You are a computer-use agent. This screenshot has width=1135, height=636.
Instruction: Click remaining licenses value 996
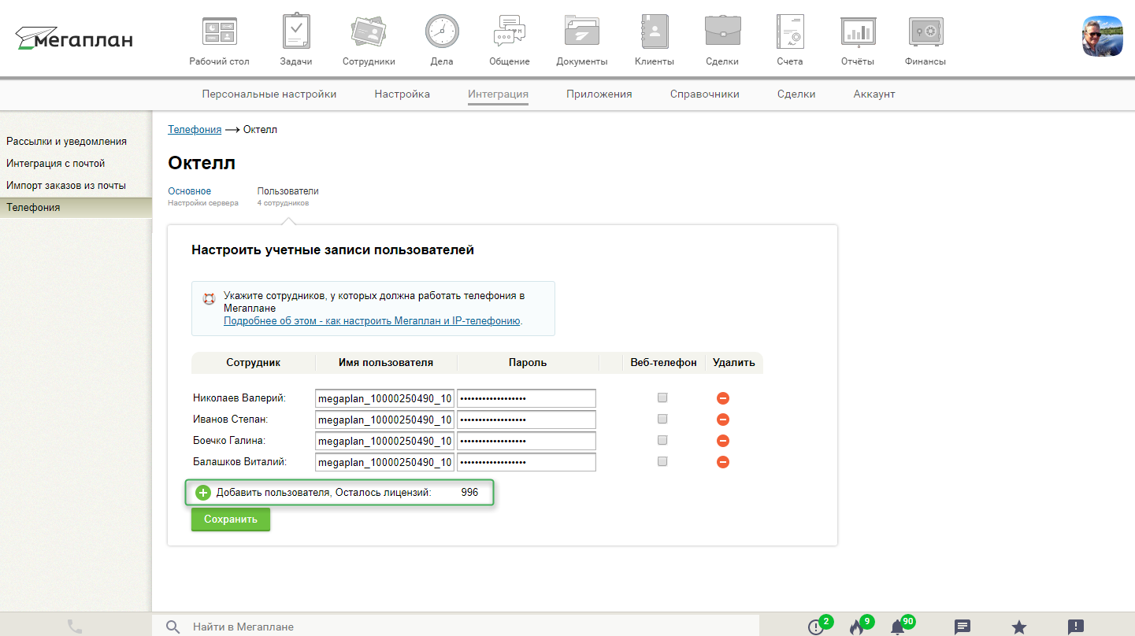(469, 493)
